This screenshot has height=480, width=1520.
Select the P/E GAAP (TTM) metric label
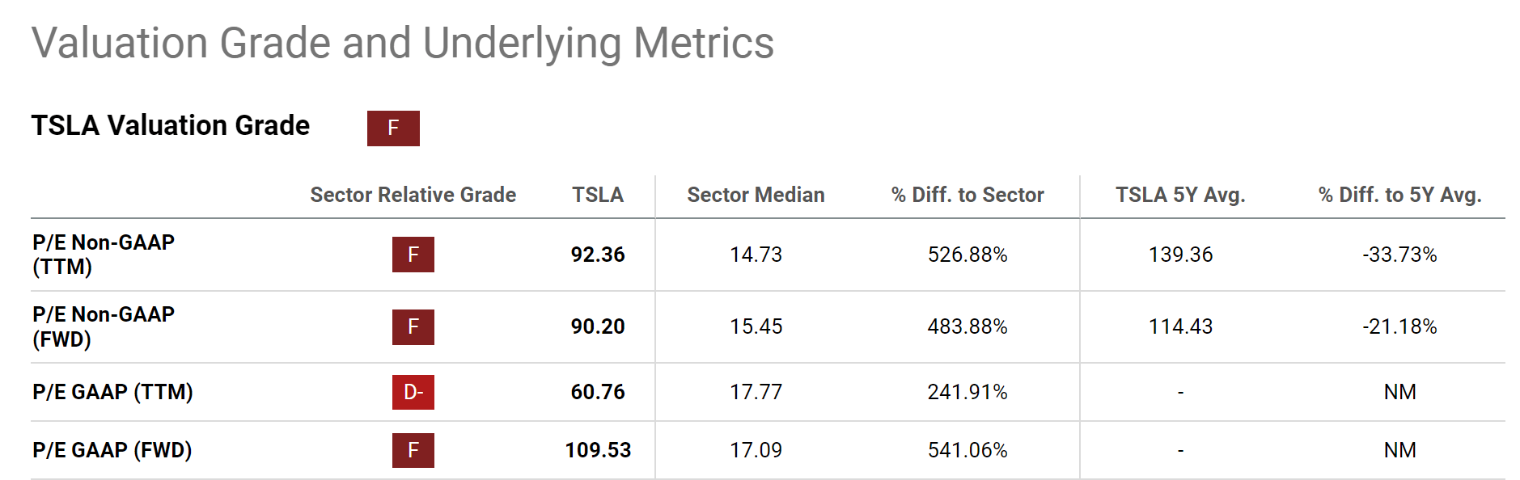112,392
